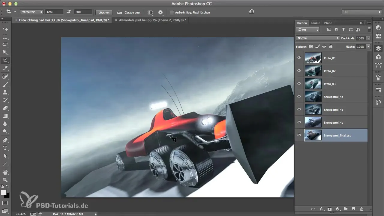Select the Horizontal Type tool
Viewport: 384px width, 216px height.
coord(5,148)
